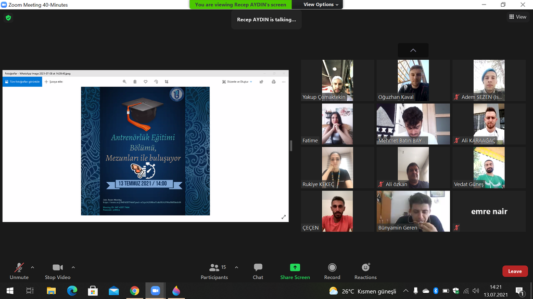Toggle Stop Video camera button
Screen dimensions: 533x299
[x=57, y=271]
